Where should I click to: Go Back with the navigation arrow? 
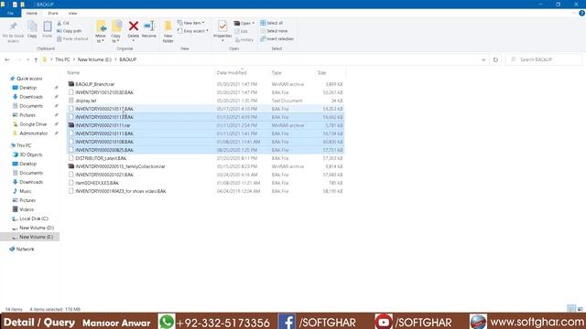click(x=7, y=59)
